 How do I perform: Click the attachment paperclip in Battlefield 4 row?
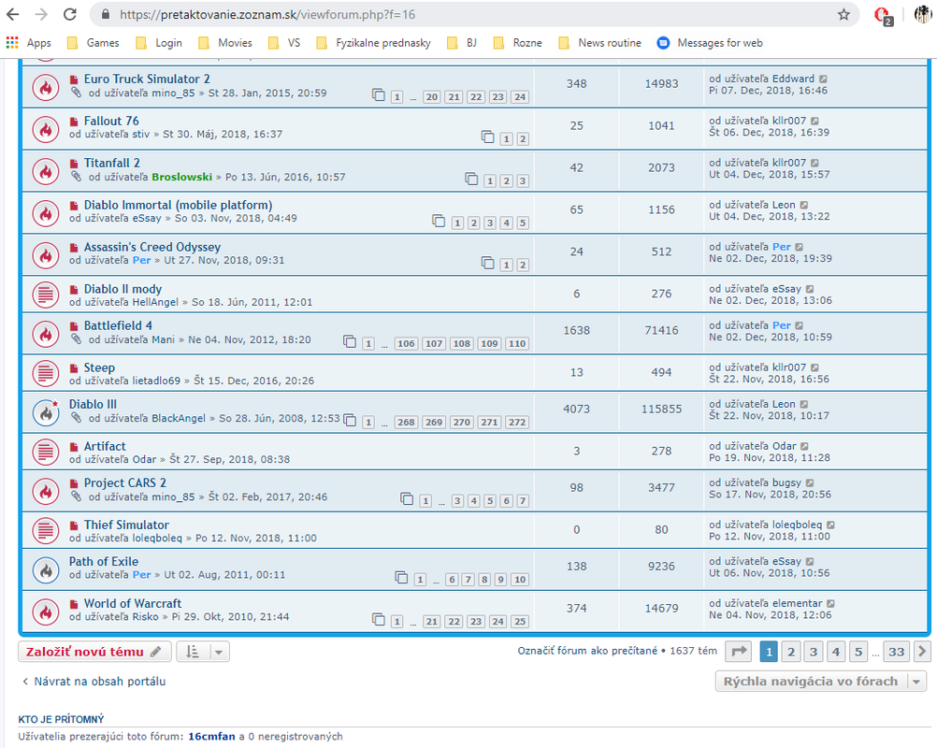coord(76,338)
